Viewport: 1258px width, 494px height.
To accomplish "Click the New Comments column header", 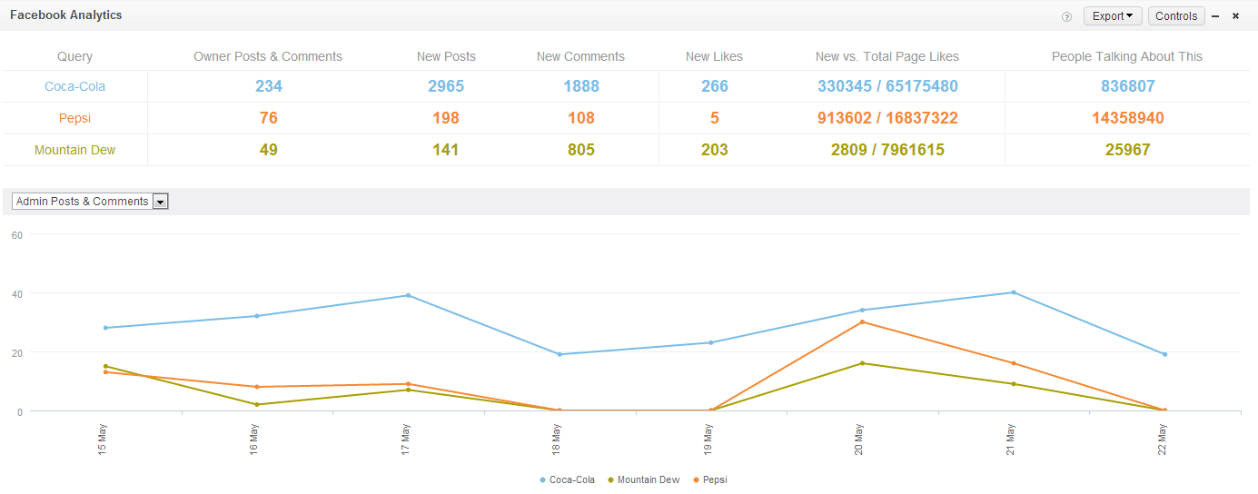I will 580,56.
